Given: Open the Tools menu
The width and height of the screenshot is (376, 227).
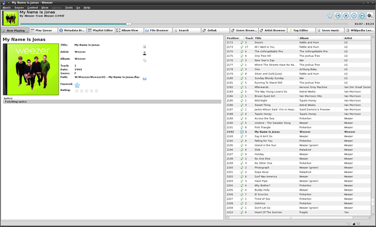Looking at the screenshot, I should click(69, 8).
